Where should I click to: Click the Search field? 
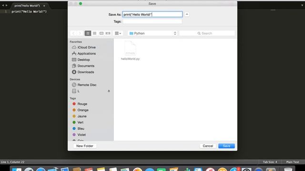pyautogui.click(x=207, y=33)
